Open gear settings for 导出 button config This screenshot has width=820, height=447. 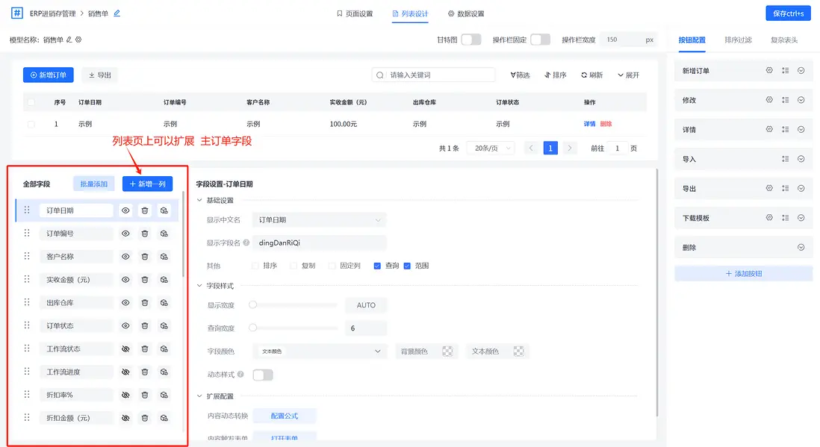tap(769, 188)
